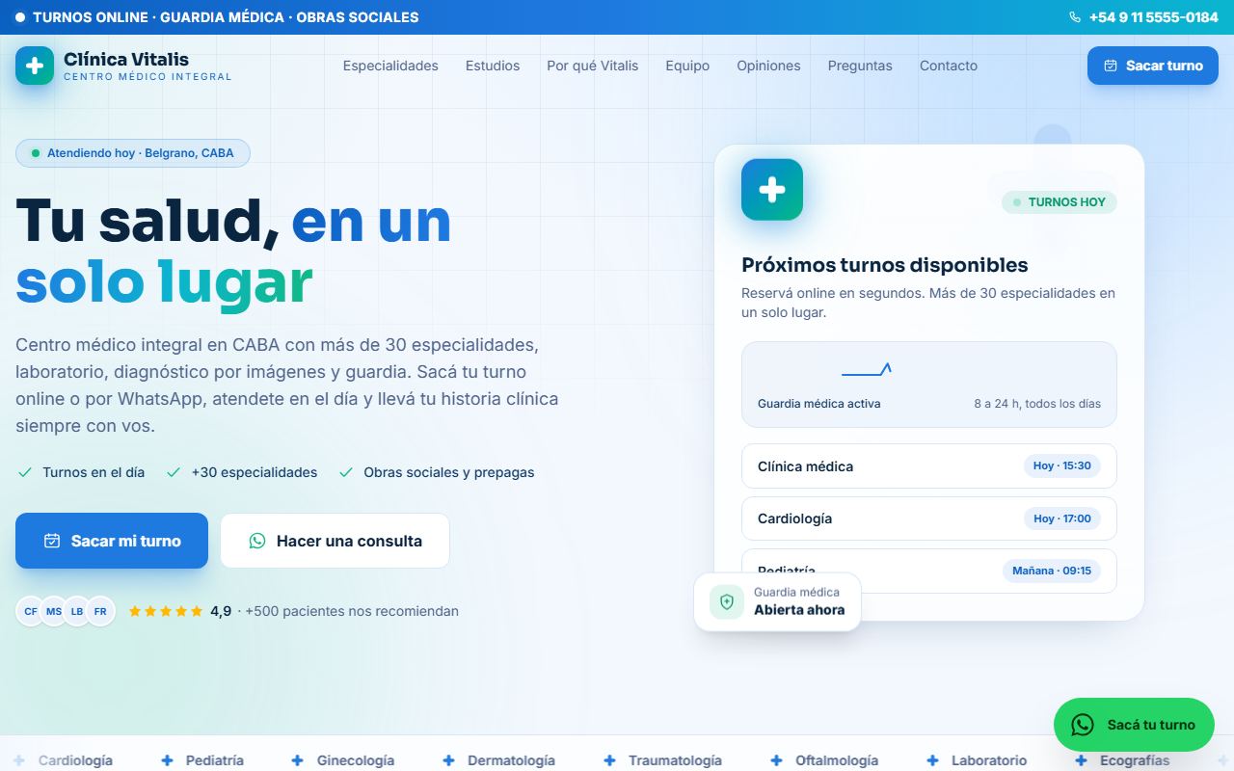Click the shield icon in Guardia médica badge
This screenshot has height=771, width=1234.
click(727, 601)
